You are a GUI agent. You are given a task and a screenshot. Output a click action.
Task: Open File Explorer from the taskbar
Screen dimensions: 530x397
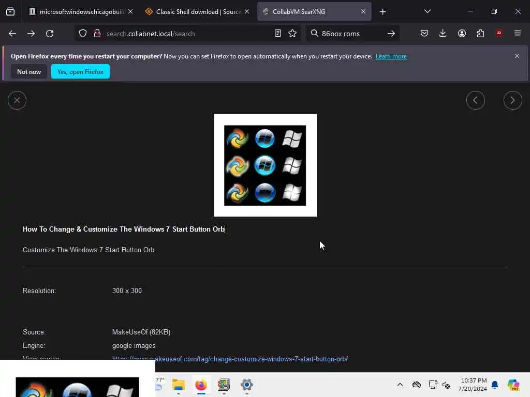click(178, 385)
